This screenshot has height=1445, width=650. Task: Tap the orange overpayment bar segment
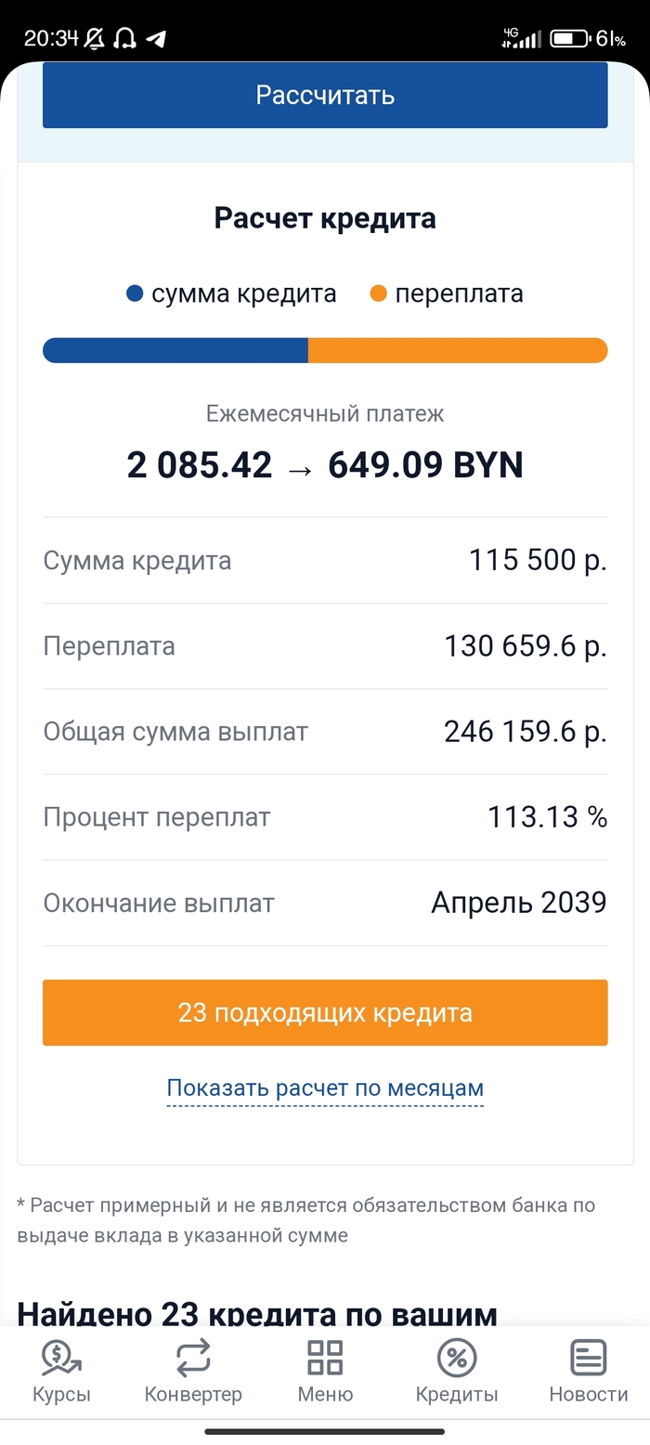pyautogui.click(x=457, y=350)
